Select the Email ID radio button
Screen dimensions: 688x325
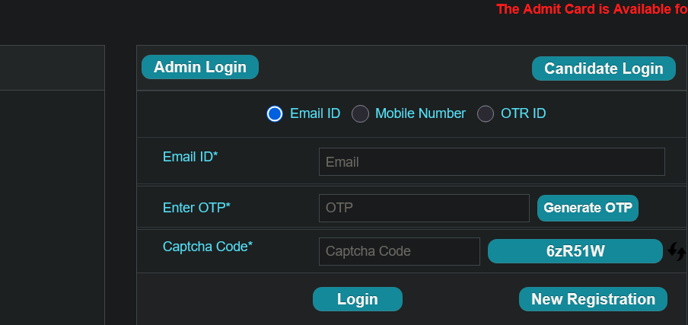click(x=275, y=113)
